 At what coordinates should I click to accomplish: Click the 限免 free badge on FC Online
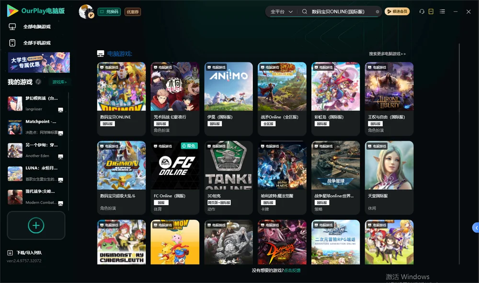pyautogui.click(x=189, y=146)
